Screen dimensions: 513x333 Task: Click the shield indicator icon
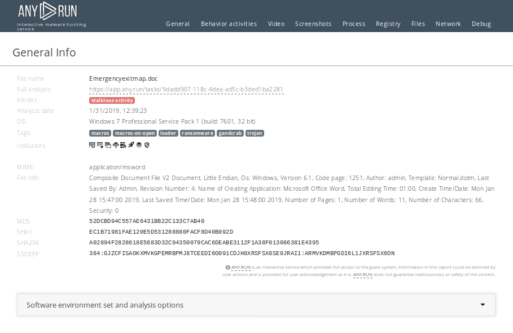(x=147, y=145)
